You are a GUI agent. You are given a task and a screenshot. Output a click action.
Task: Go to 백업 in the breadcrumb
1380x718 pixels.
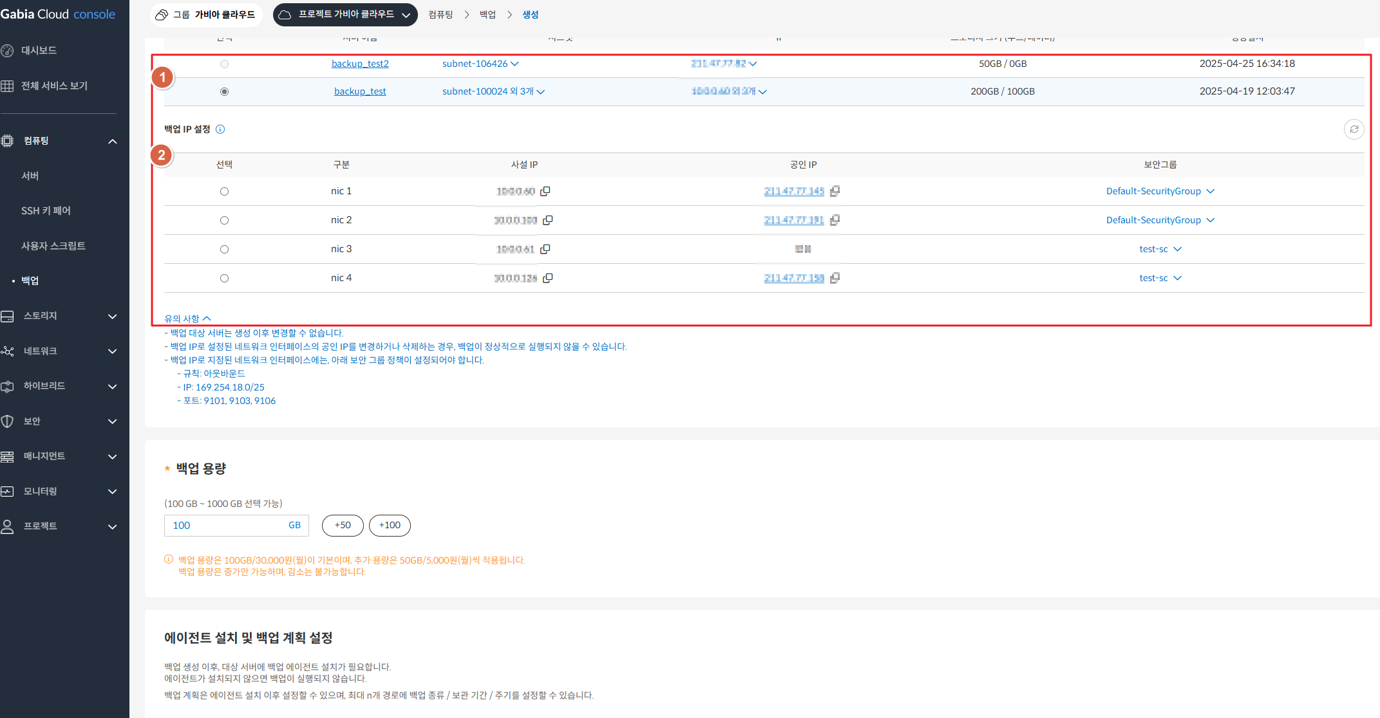pyautogui.click(x=487, y=14)
